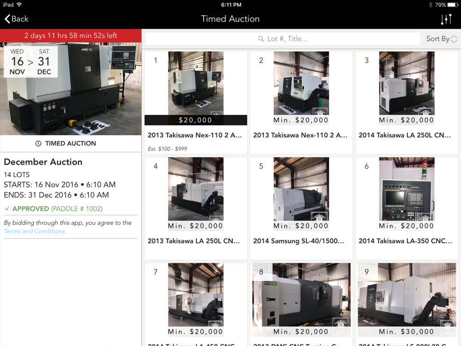This screenshot has height=346, width=461.
Task: Tap 'ENDS: 31 Dec 2016' line
Action: pyautogui.click(x=56, y=195)
